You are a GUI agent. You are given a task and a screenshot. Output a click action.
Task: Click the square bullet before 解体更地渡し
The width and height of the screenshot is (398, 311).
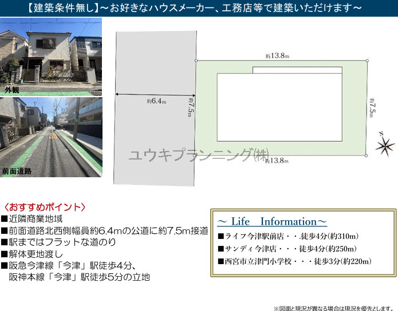tap(5, 254)
